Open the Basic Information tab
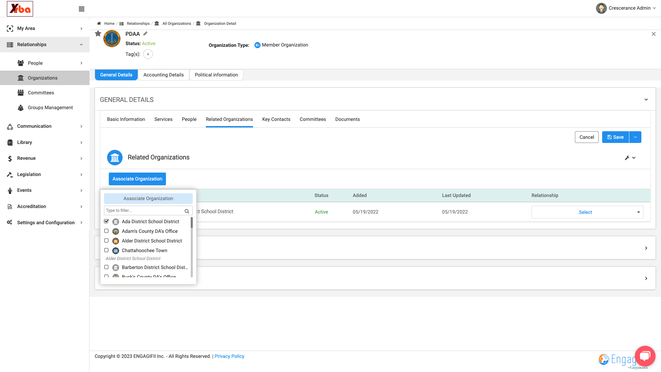This screenshot has width=661, height=372. coord(126,119)
